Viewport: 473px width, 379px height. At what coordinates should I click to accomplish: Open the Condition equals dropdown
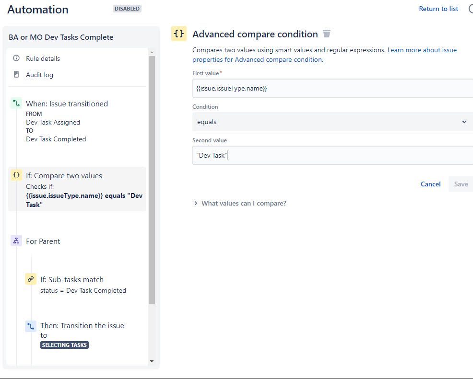click(x=332, y=122)
